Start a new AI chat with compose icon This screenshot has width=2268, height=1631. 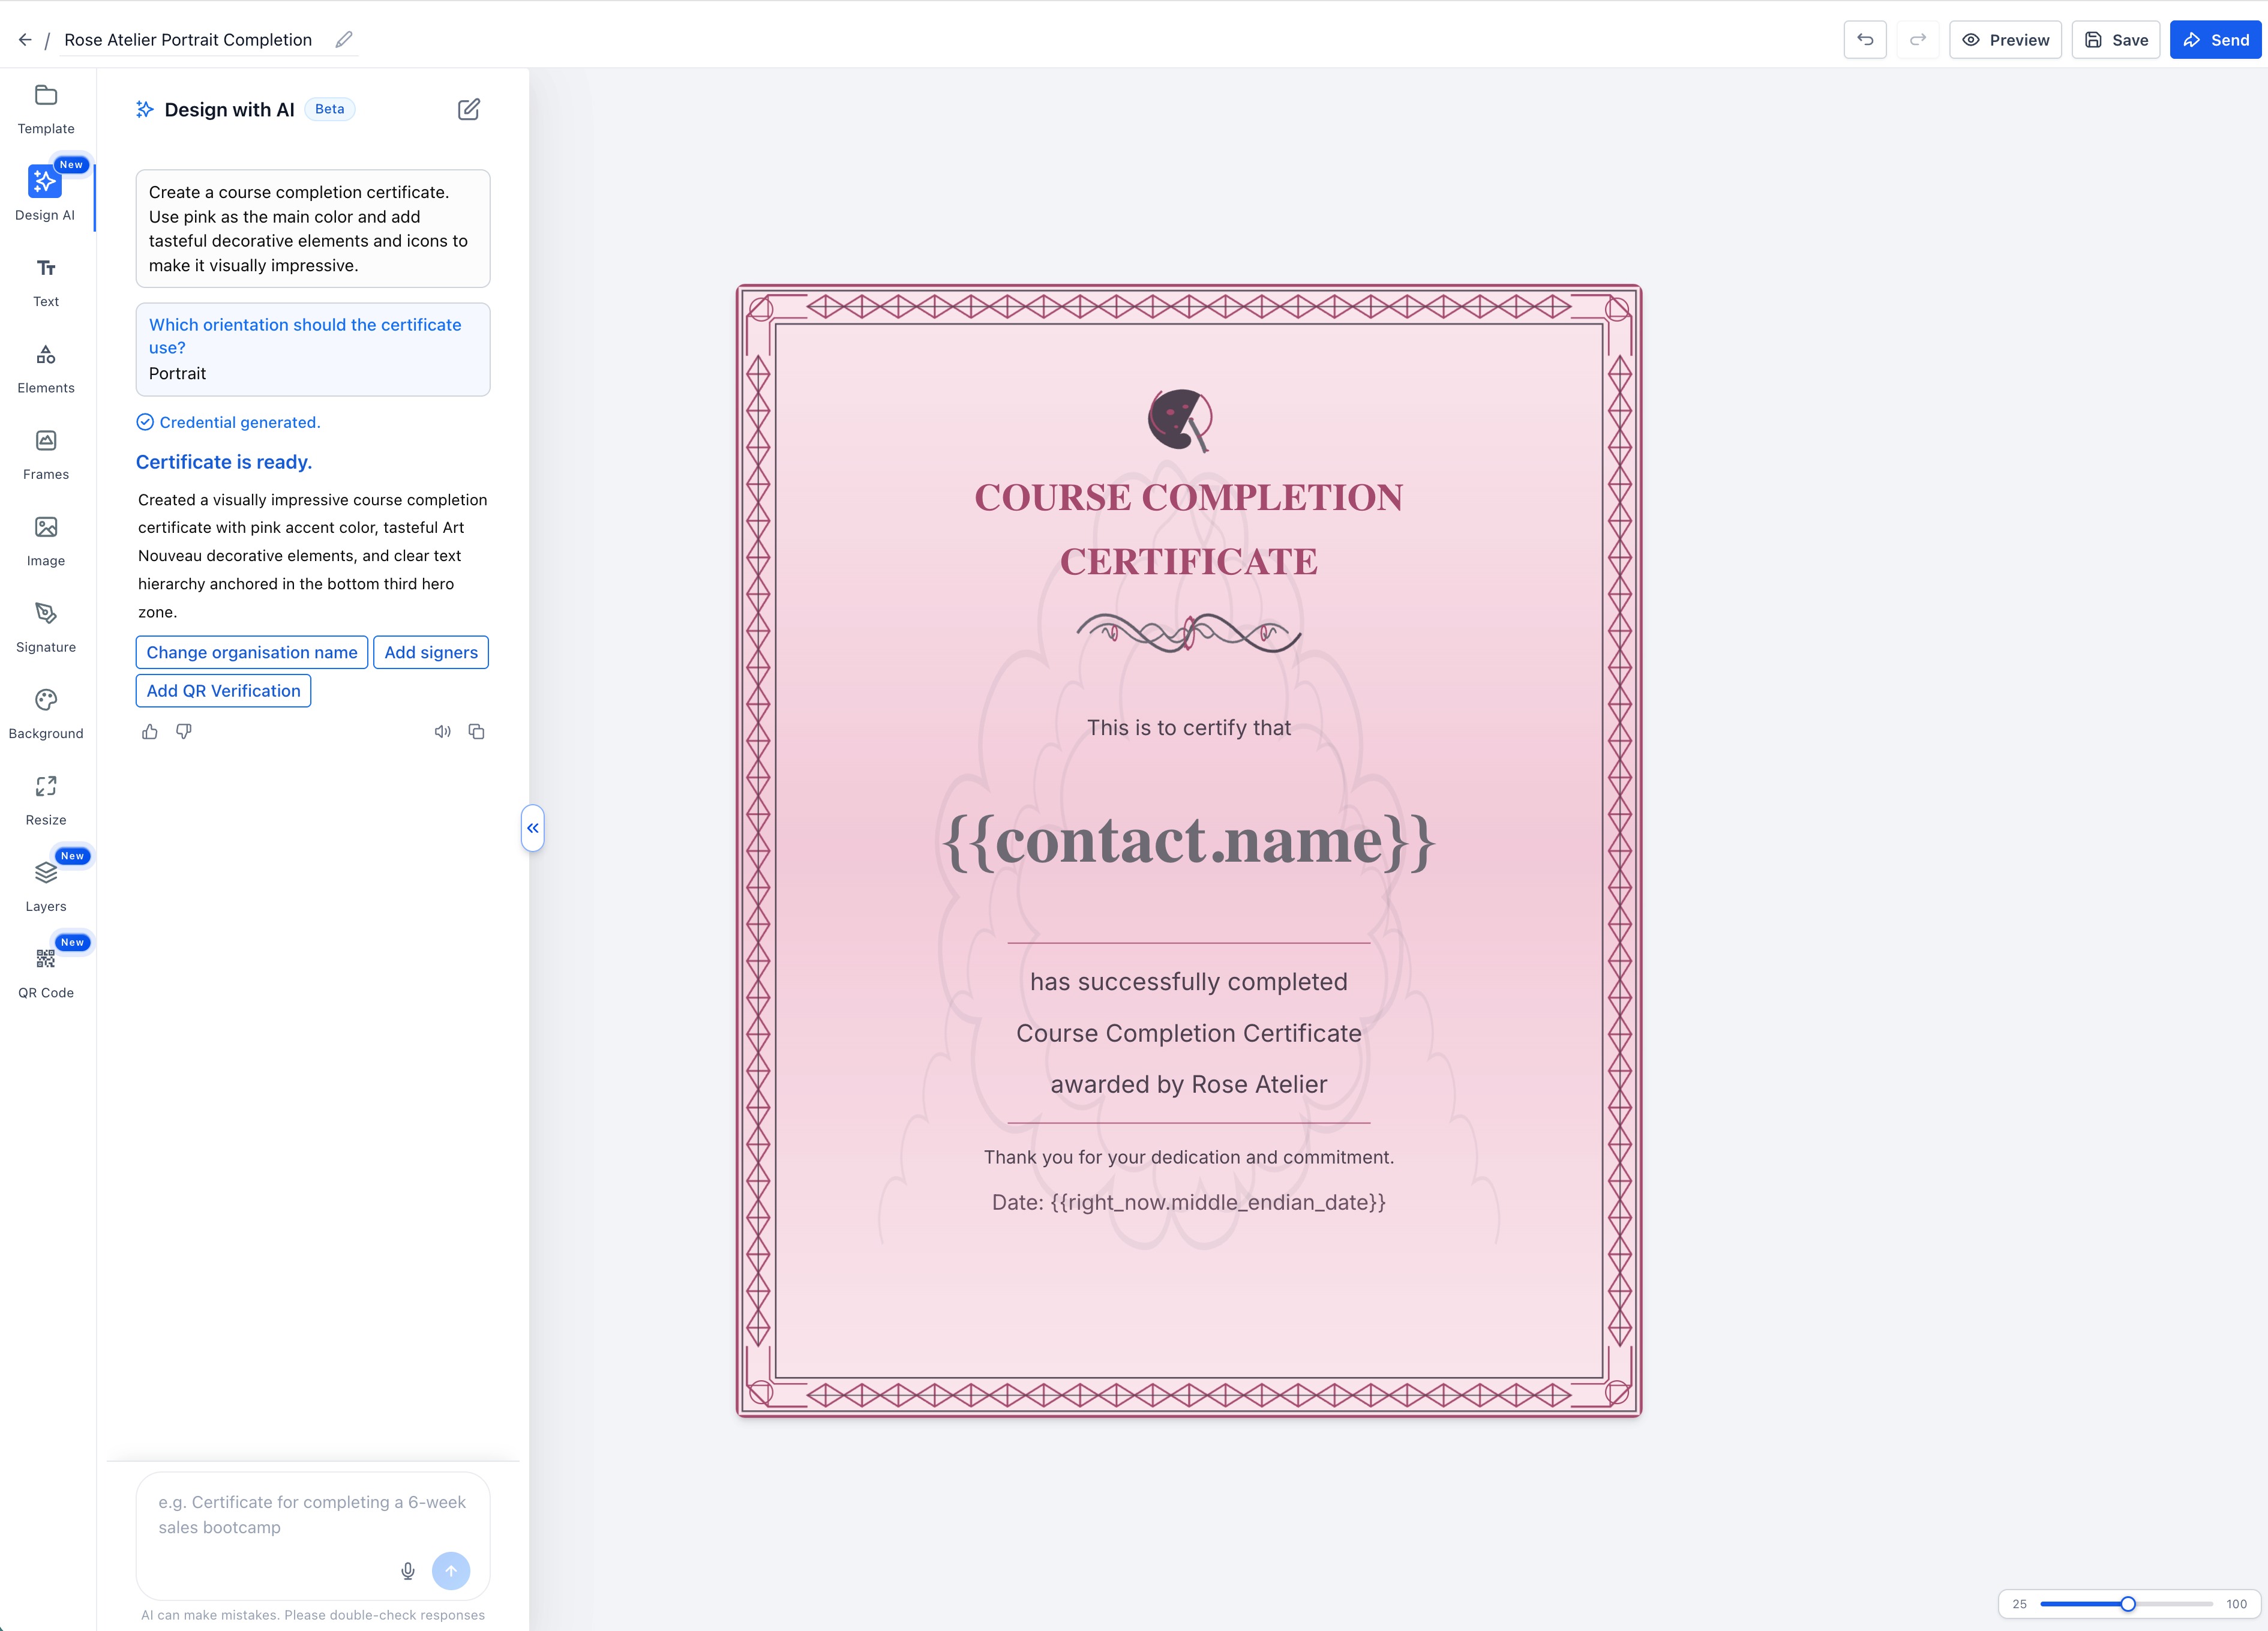click(x=469, y=109)
